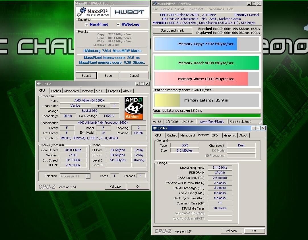308x240 pixels.
Task: Open the File menu in MaxxMEM²
Action: (156, 9)
